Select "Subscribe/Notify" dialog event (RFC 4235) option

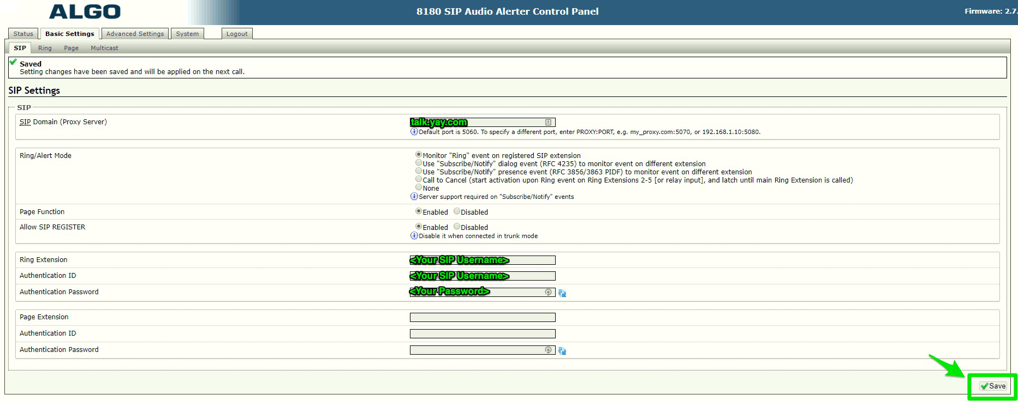click(419, 163)
